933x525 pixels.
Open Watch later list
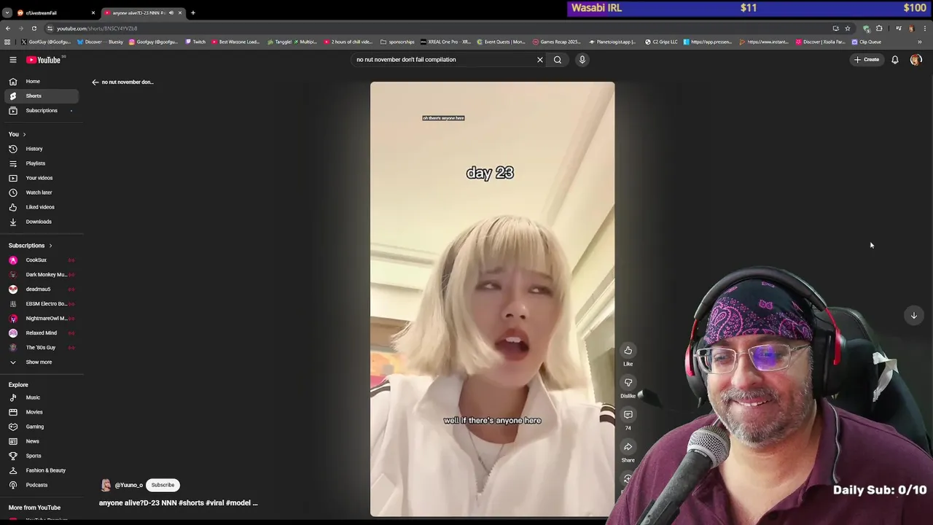[x=42, y=192]
